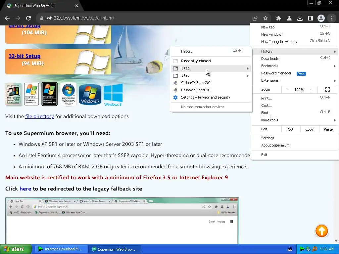The height and width of the screenshot is (254, 339).
Task: Close the Supermium Web Browser tab
Action: (x=77, y=6)
